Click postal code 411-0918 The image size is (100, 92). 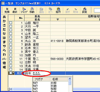(57, 41)
